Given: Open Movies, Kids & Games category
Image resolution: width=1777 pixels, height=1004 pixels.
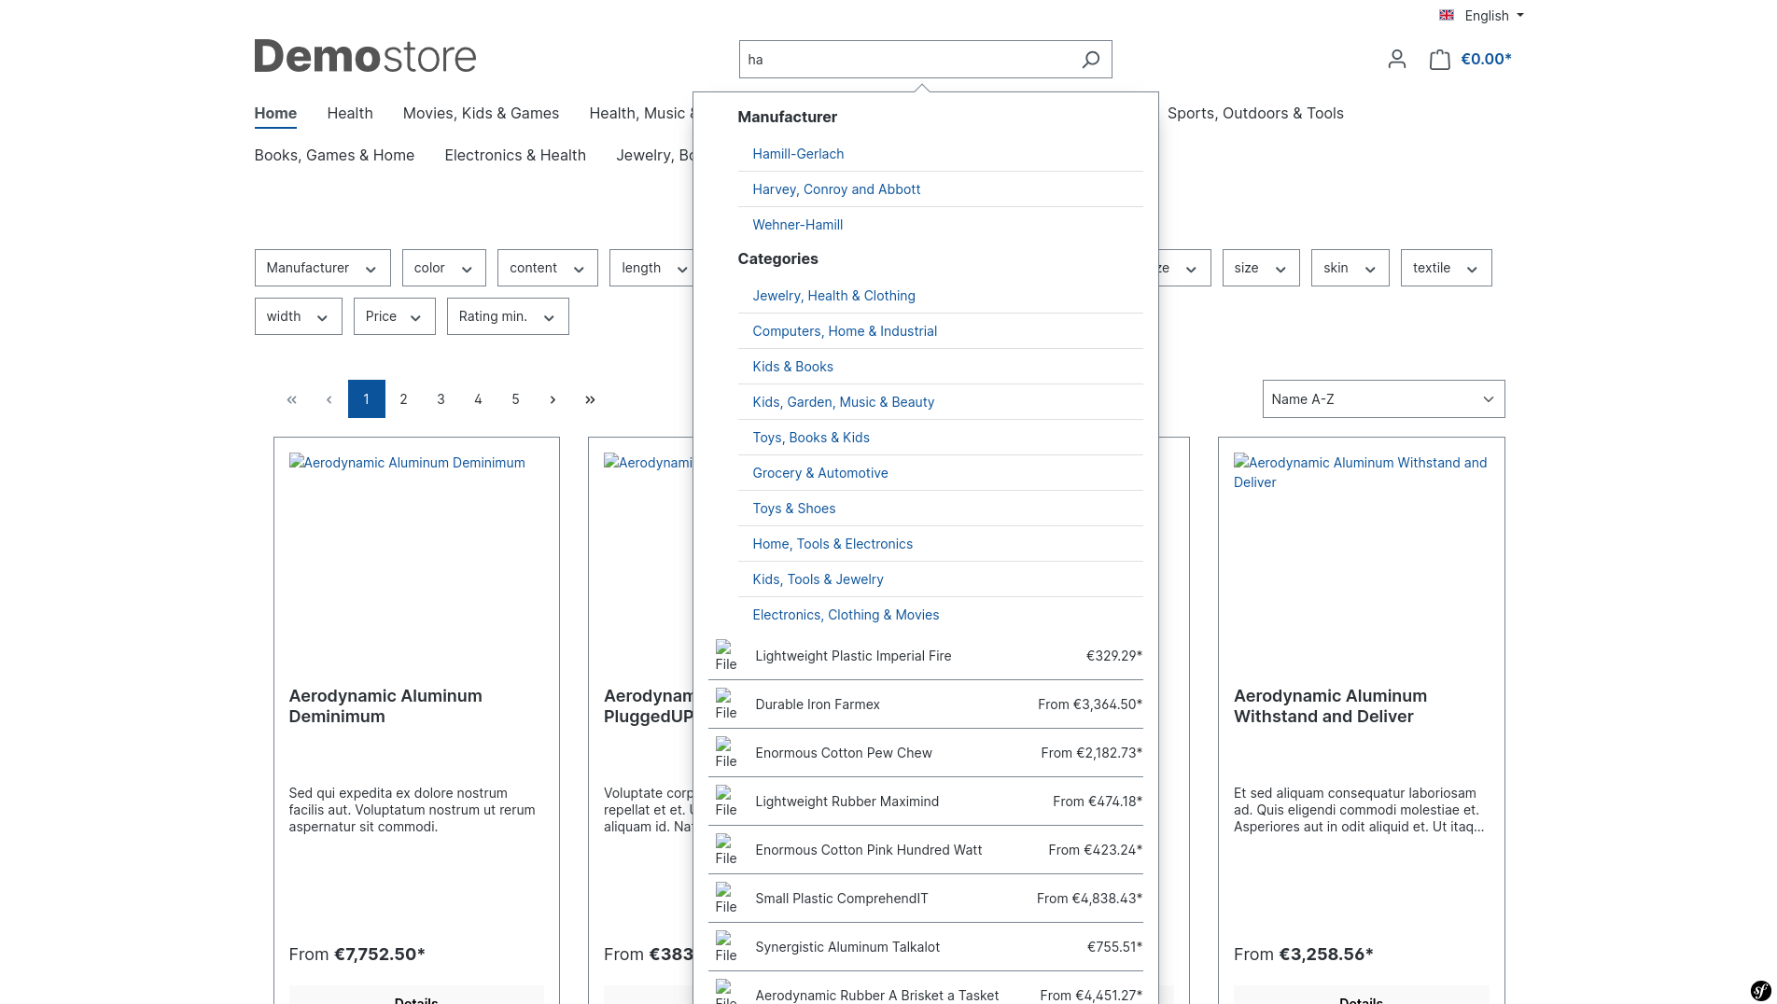Looking at the screenshot, I should (x=481, y=113).
